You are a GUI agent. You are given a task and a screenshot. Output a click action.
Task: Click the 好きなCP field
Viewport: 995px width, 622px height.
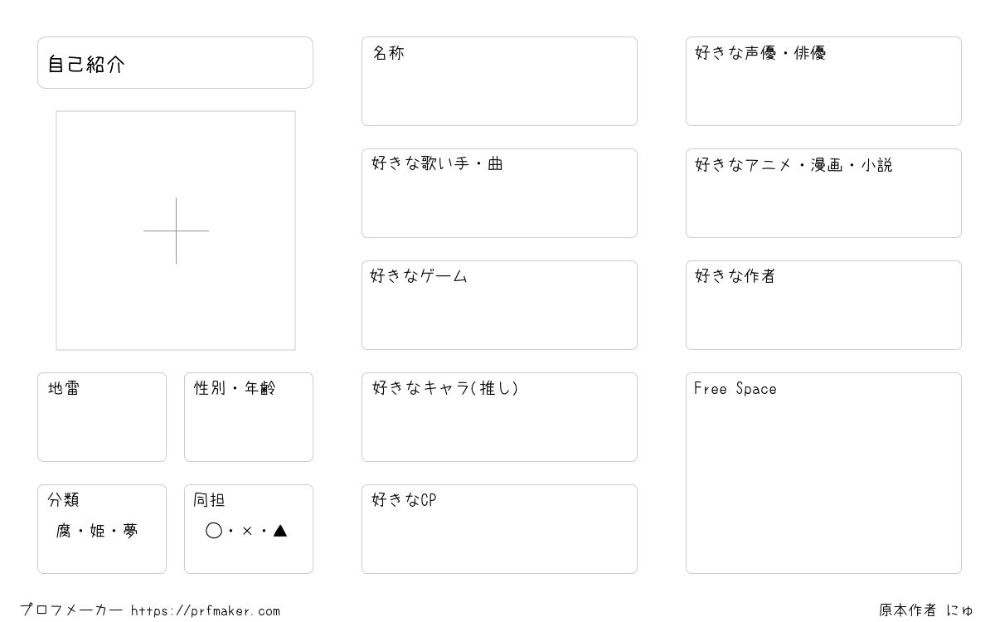499,529
